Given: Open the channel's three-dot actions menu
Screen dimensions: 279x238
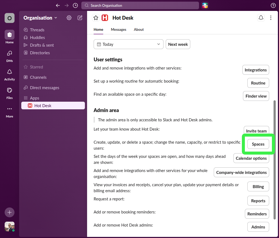Looking at the screenshot, I should [271, 17].
